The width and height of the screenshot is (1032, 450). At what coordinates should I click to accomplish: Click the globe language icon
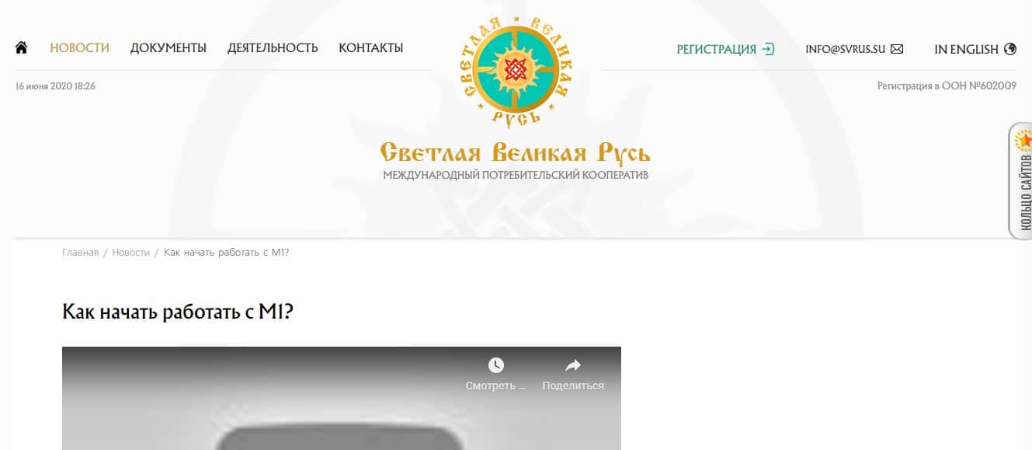point(1010,49)
